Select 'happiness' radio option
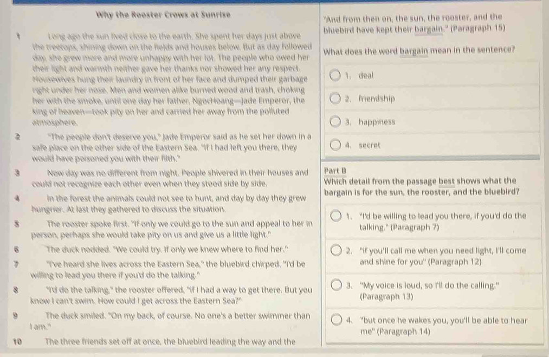The image size is (549, 357). click(335, 122)
